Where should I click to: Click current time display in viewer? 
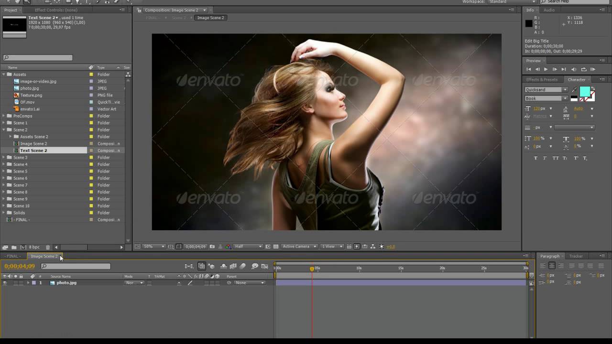(x=196, y=247)
